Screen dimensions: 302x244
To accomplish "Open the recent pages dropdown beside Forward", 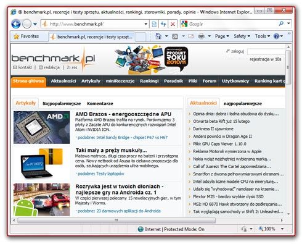I will [35, 24].
